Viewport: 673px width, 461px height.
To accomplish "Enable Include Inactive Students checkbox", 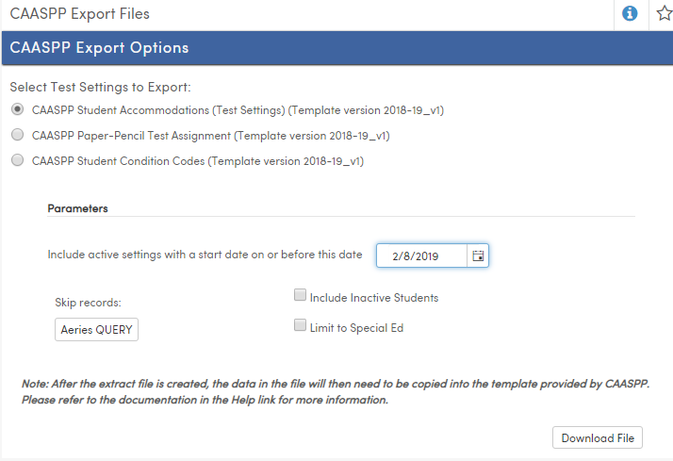I will (x=300, y=295).
